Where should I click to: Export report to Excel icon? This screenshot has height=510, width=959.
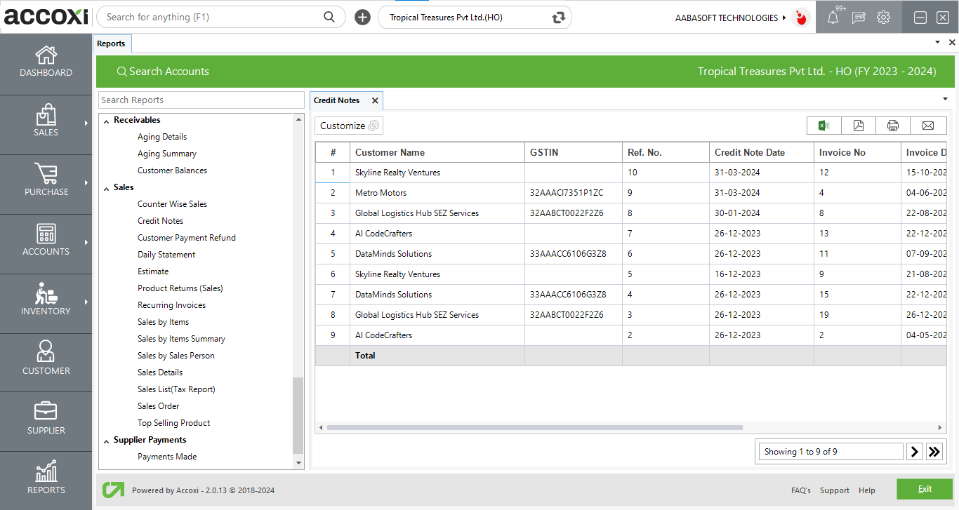(824, 126)
